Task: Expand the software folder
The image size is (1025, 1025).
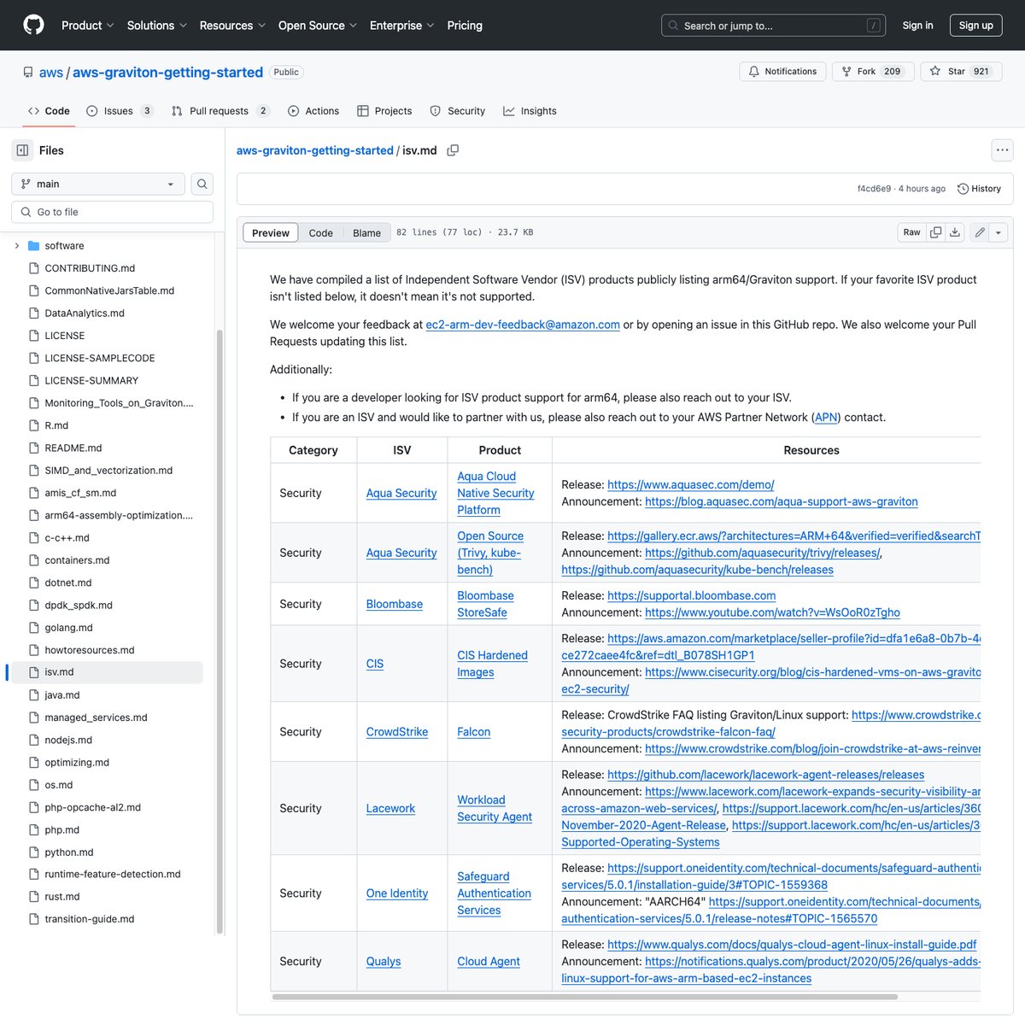Action: (x=17, y=246)
